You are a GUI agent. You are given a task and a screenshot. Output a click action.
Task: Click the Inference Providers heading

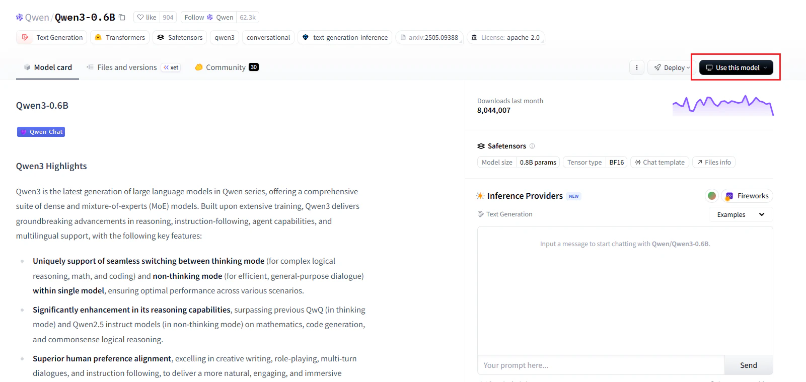pyautogui.click(x=525, y=196)
